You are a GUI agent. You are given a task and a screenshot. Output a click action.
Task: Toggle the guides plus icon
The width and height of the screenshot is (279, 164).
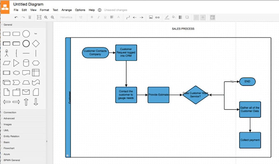[203, 17]
